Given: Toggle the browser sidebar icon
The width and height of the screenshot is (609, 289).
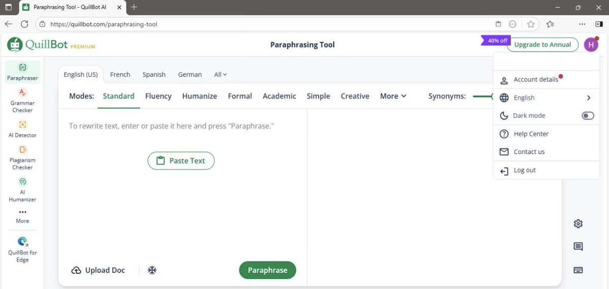Looking at the screenshot, I should click(599, 24).
